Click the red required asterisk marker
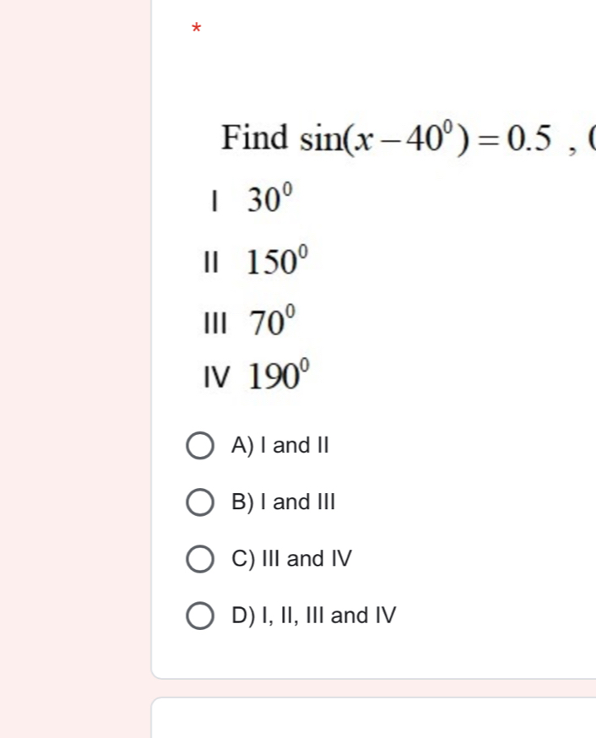The image size is (596, 738). (195, 28)
